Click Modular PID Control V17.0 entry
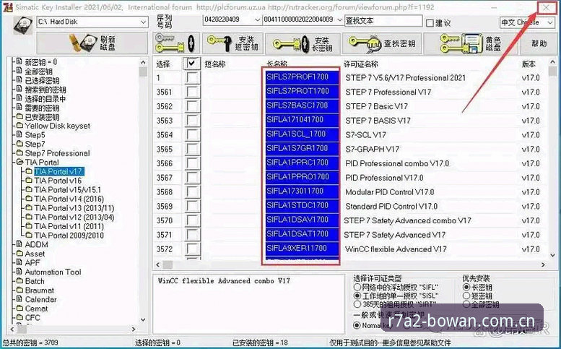Image resolution: width=561 pixels, height=349 pixels. (x=390, y=192)
